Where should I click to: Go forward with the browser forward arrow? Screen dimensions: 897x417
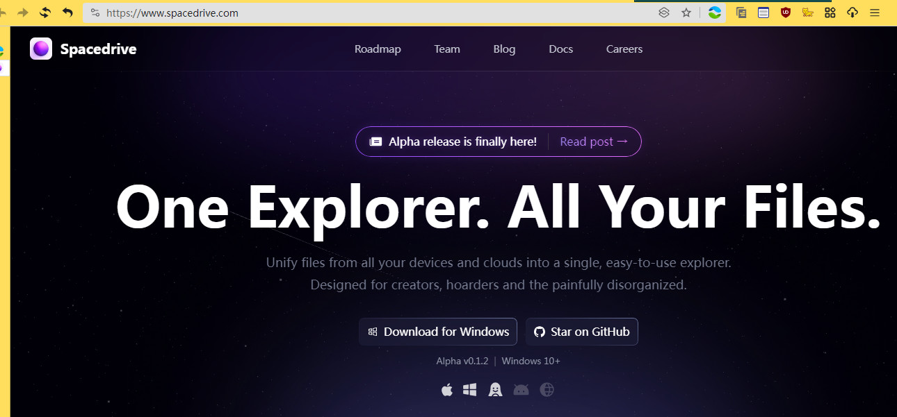click(x=23, y=12)
